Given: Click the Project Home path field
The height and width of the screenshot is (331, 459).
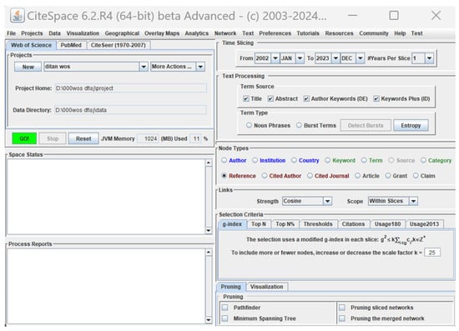Looking at the screenshot, I should 131,88.
